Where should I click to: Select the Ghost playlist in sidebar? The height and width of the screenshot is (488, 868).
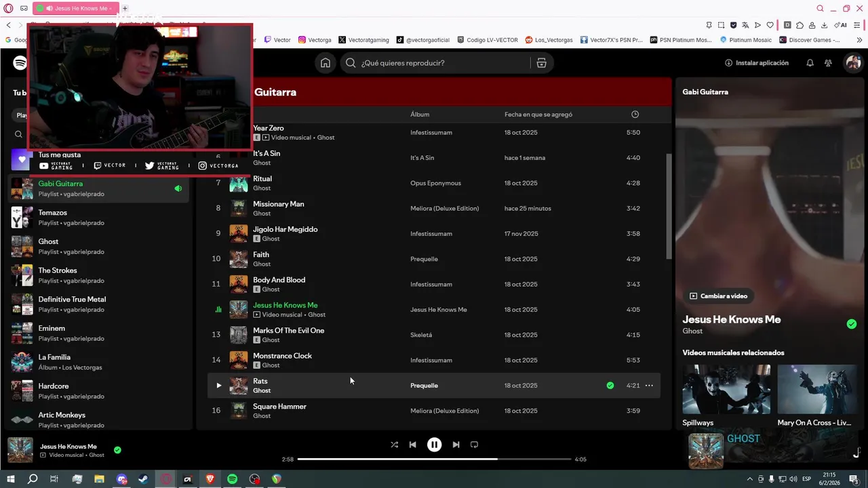(100, 247)
